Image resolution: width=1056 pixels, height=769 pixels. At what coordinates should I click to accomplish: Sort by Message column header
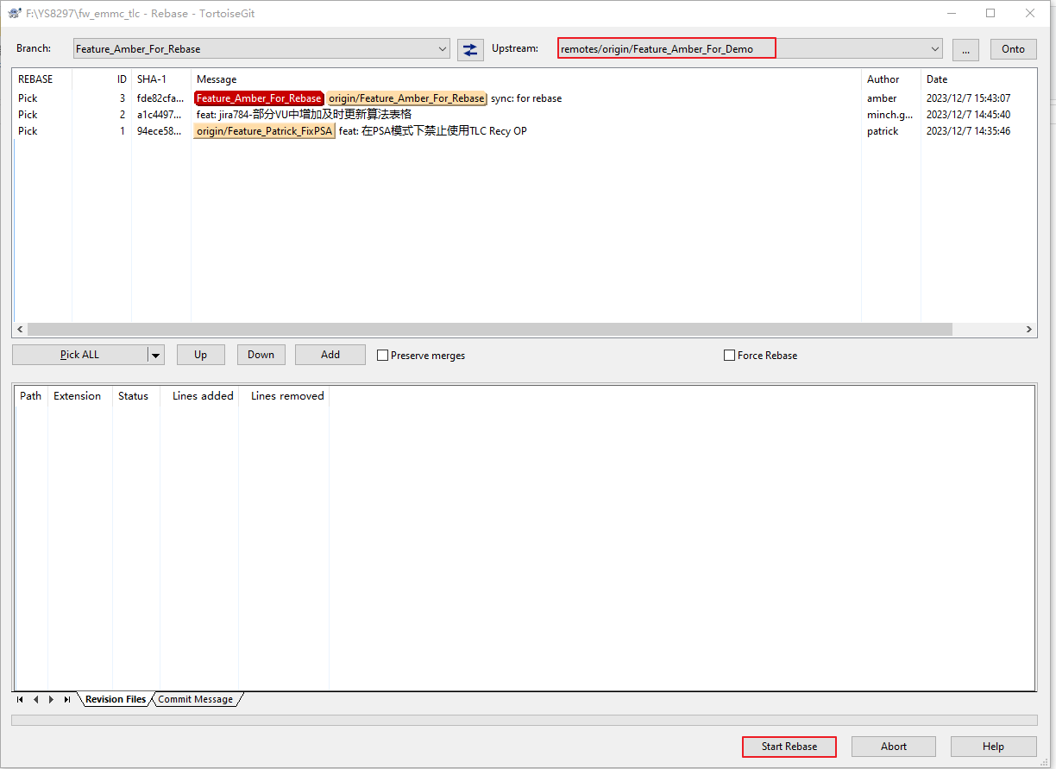526,79
